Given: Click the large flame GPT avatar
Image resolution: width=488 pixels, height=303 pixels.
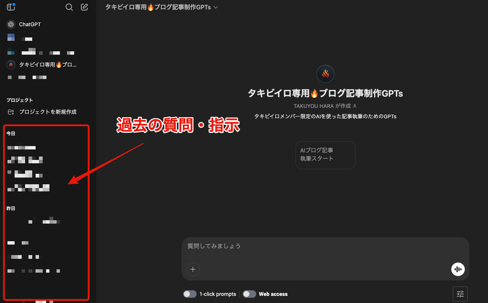Looking at the screenshot, I should pyautogui.click(x=325, y=74).
